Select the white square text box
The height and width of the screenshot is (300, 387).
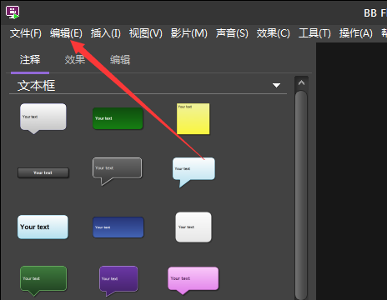pos(193,227)
